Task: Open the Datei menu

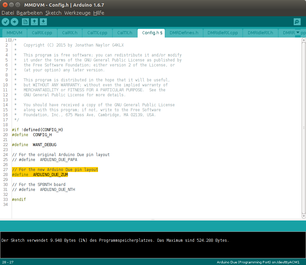Action: [8, 13]
